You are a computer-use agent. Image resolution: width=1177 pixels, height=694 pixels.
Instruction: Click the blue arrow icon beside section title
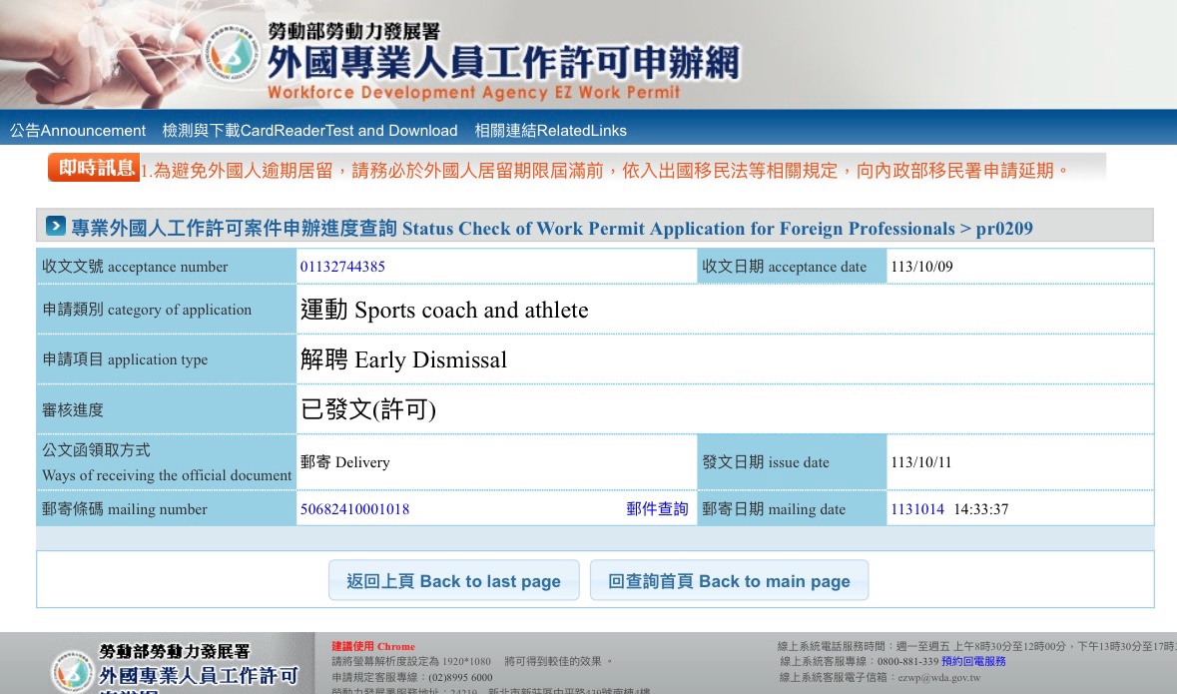(x=56, y=227)
